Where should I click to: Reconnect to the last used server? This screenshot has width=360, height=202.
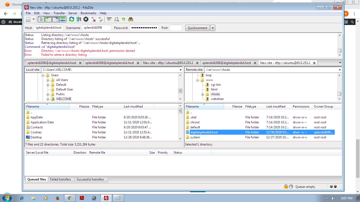[100, 19]
